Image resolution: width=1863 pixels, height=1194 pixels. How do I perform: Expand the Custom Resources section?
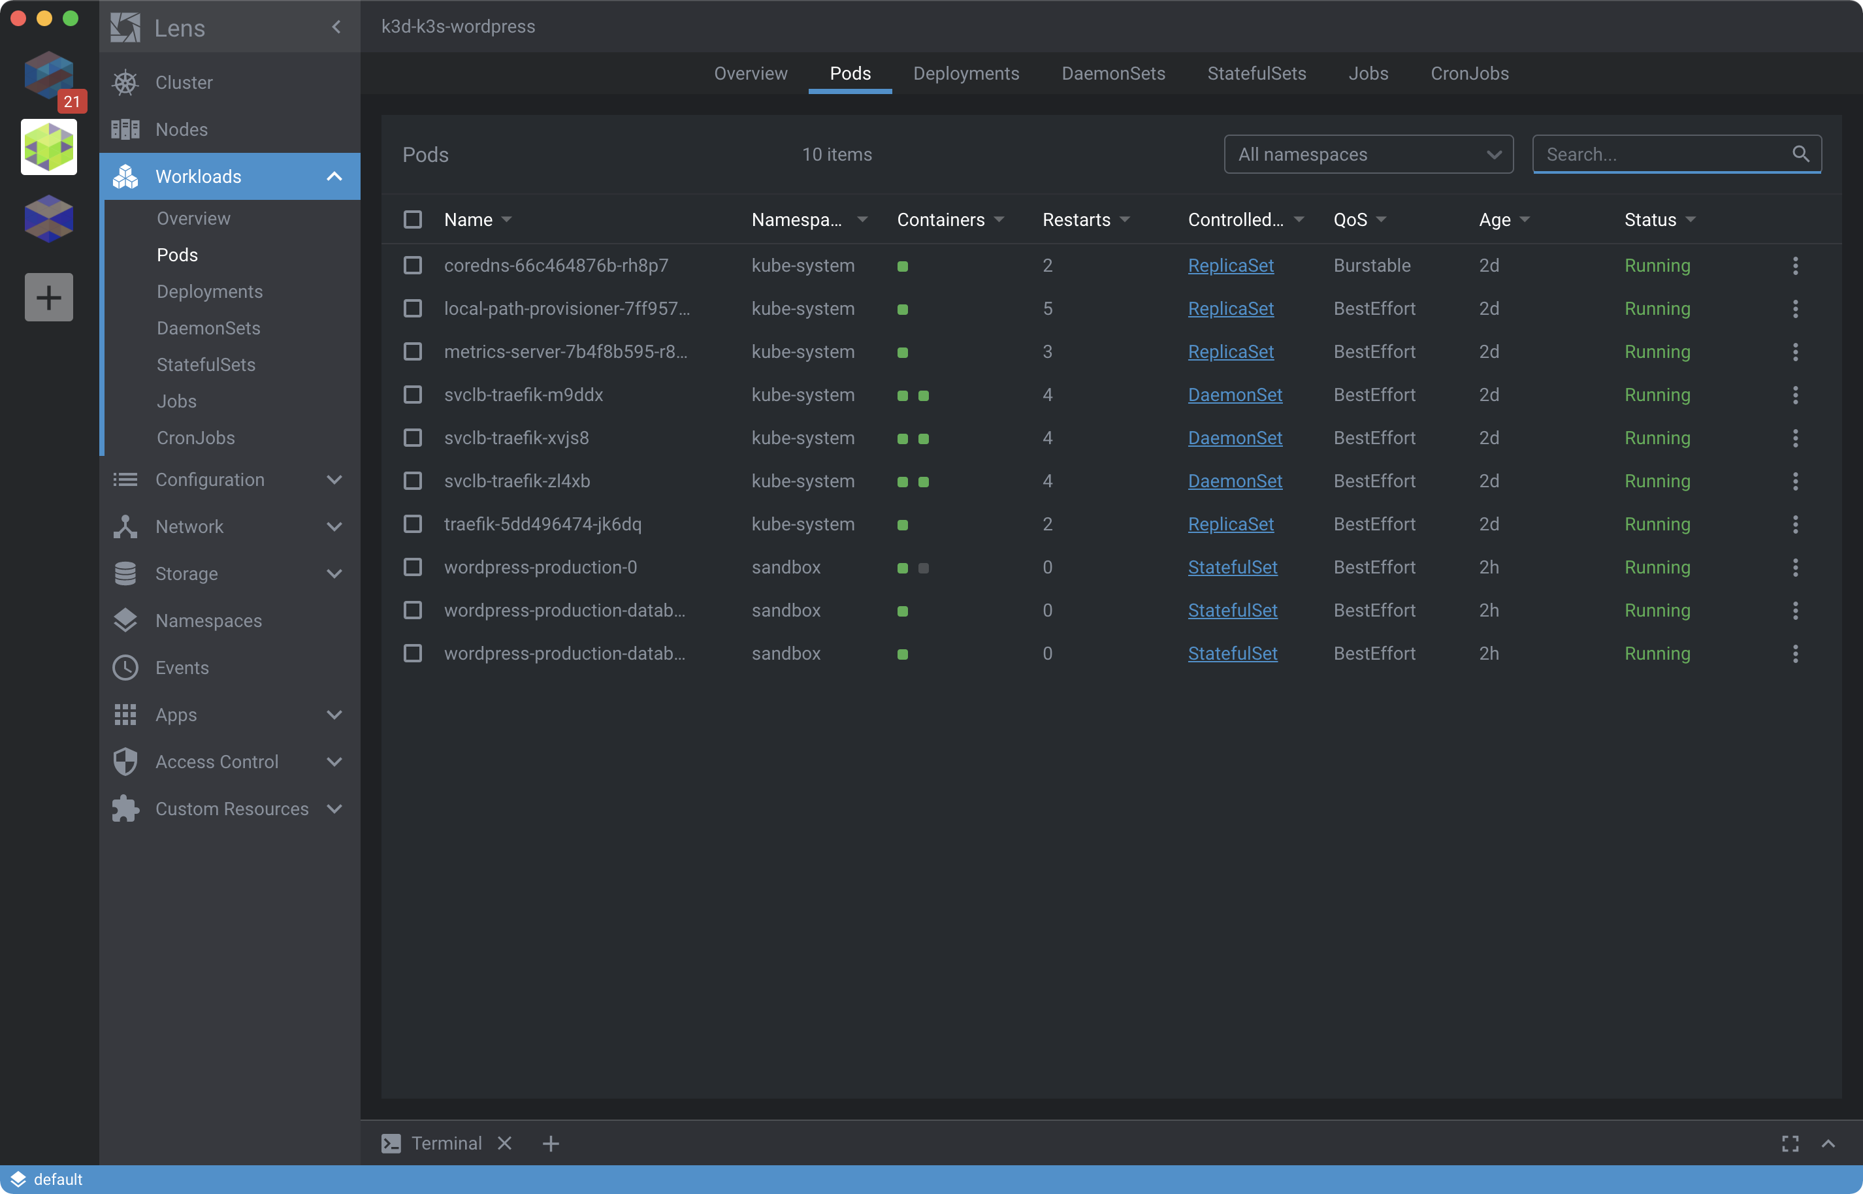334,809
